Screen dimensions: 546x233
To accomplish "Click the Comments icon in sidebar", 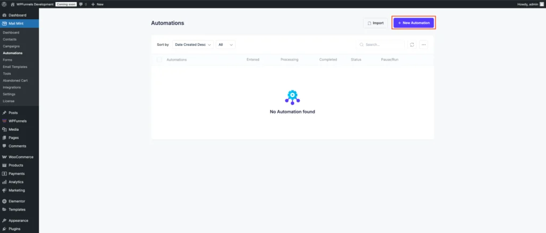I will (x=4, y=146).
